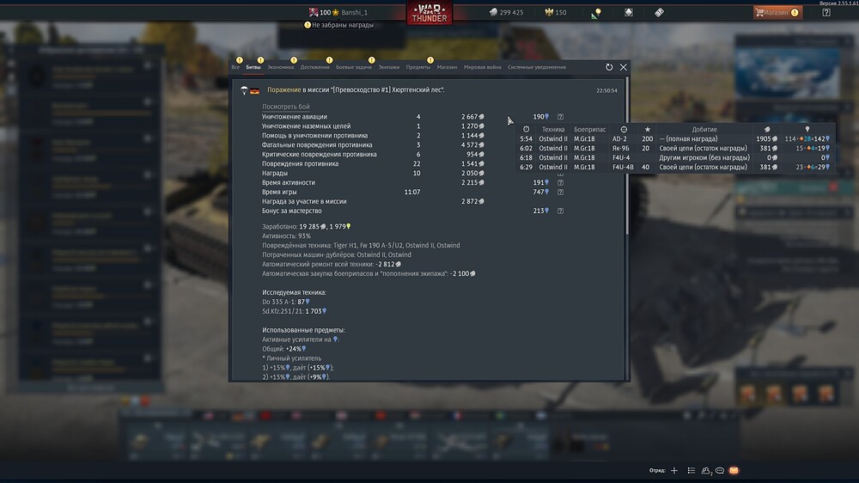Click the War Thunder logo
This screenshot has width=859, height=483.
click(429, 13)
